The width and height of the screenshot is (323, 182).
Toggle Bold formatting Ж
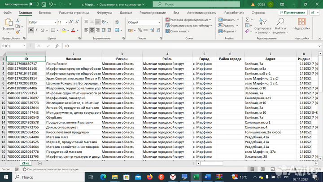point(31,30)
